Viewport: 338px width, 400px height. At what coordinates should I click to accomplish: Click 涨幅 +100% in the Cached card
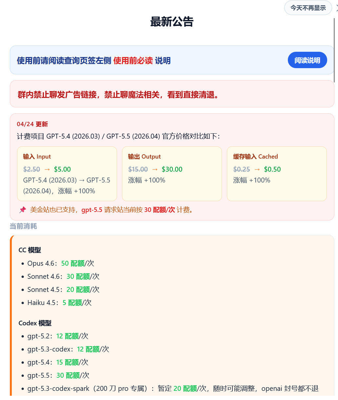[252, 180]
